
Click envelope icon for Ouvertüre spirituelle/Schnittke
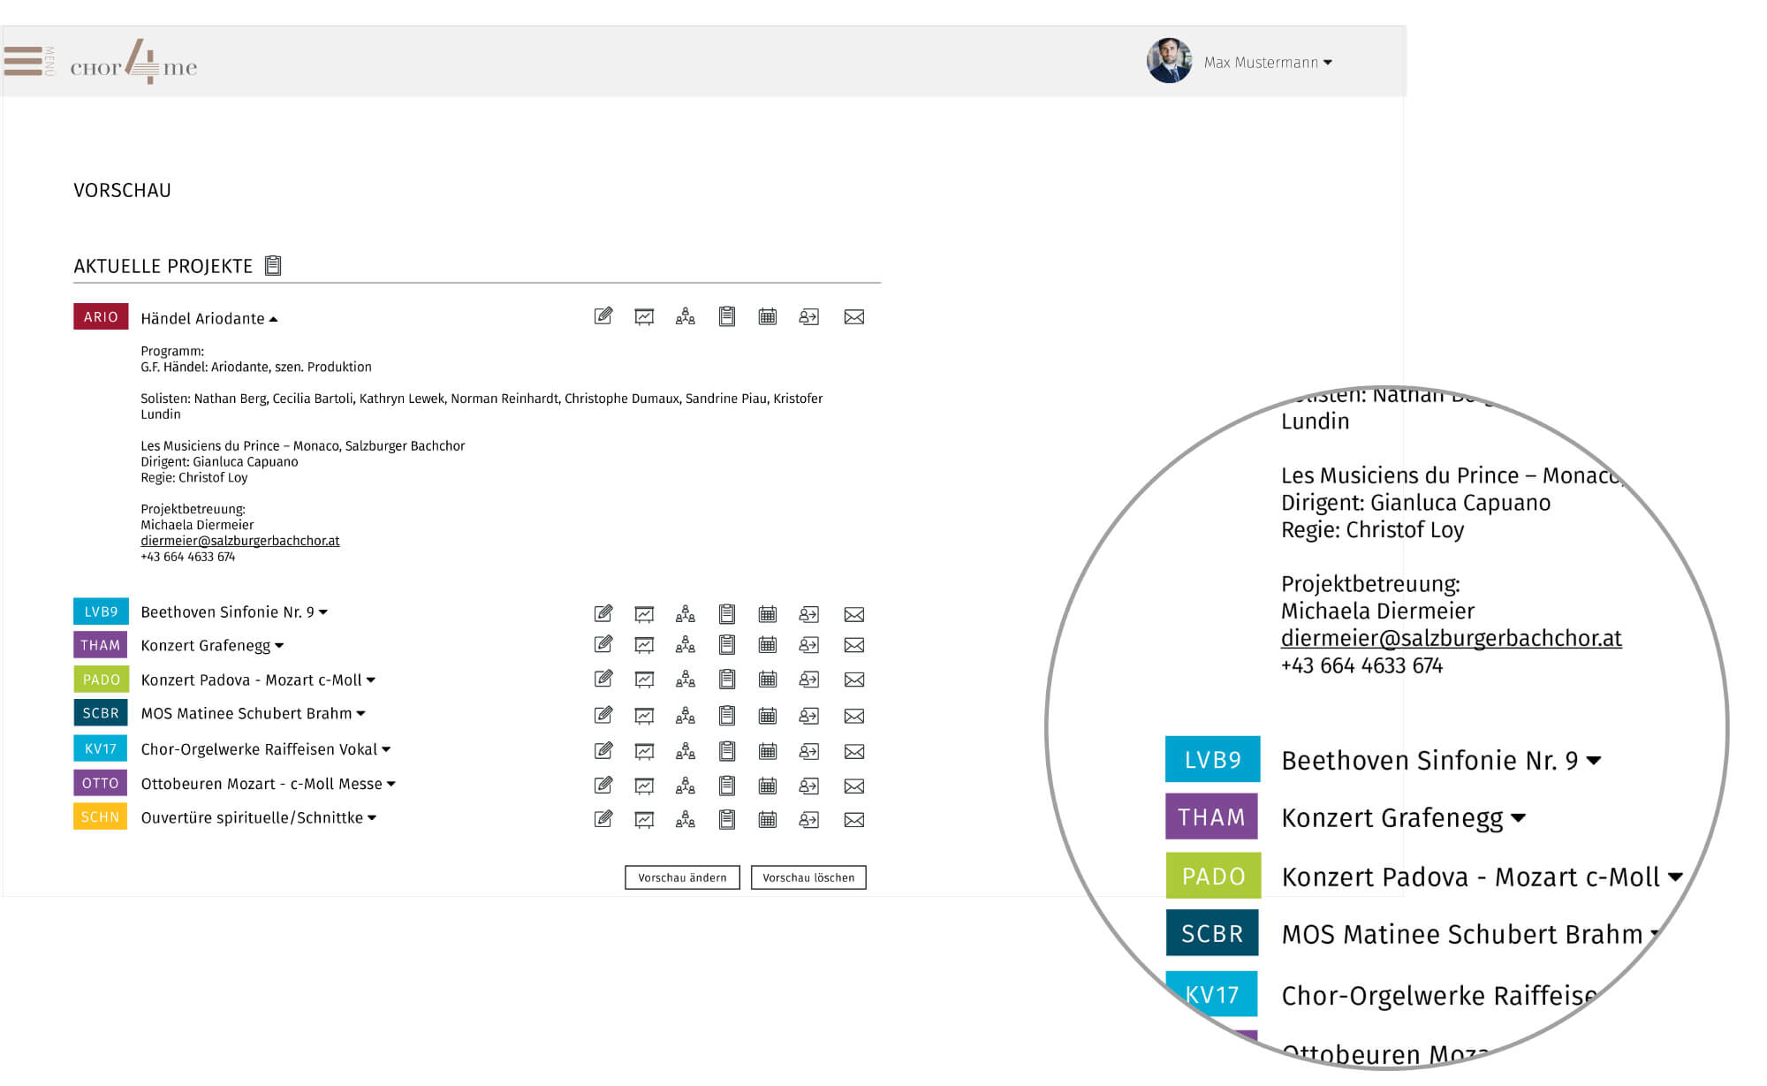tap(853, 820)
